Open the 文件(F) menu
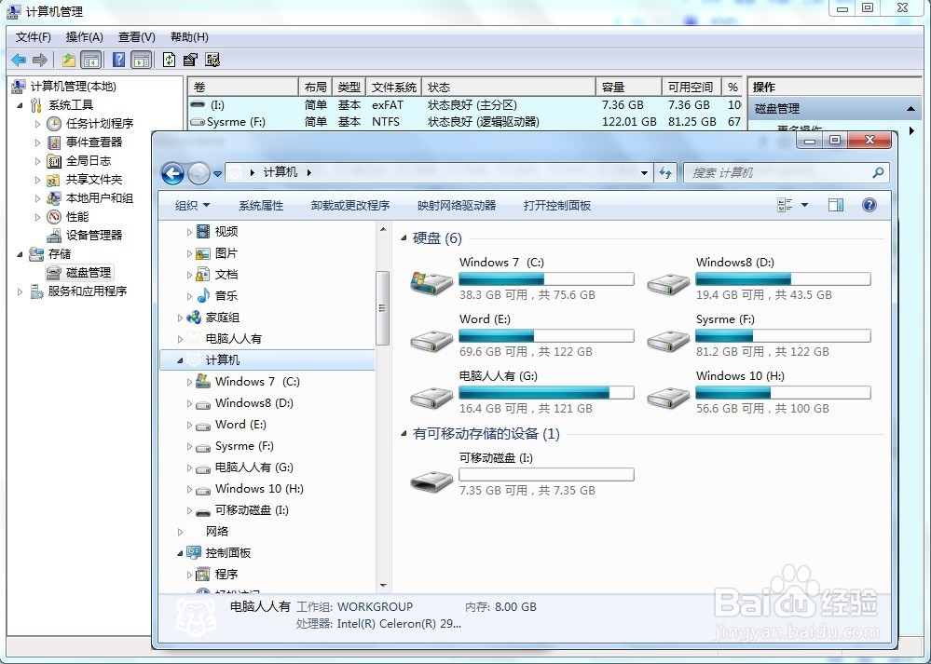This screenshot has width=931, height=664. tap(34, 37)
